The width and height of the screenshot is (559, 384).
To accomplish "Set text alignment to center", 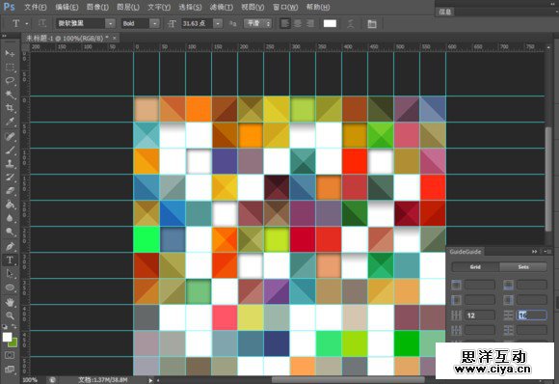I will pyautogui.click(x=298, y=23).
